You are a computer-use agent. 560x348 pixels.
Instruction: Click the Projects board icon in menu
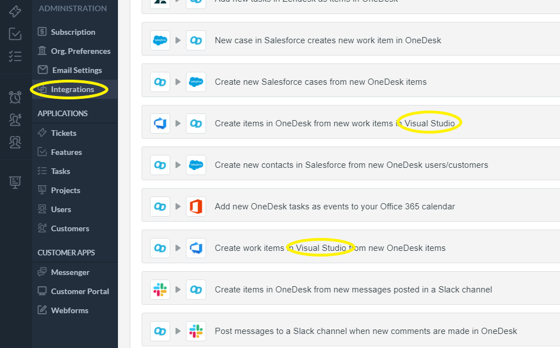click(x=42, y=190)
